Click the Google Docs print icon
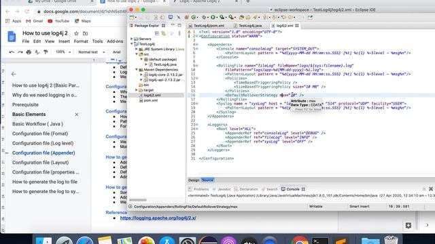The height and width of the screenshot is (244, 435). pos(29,52)
